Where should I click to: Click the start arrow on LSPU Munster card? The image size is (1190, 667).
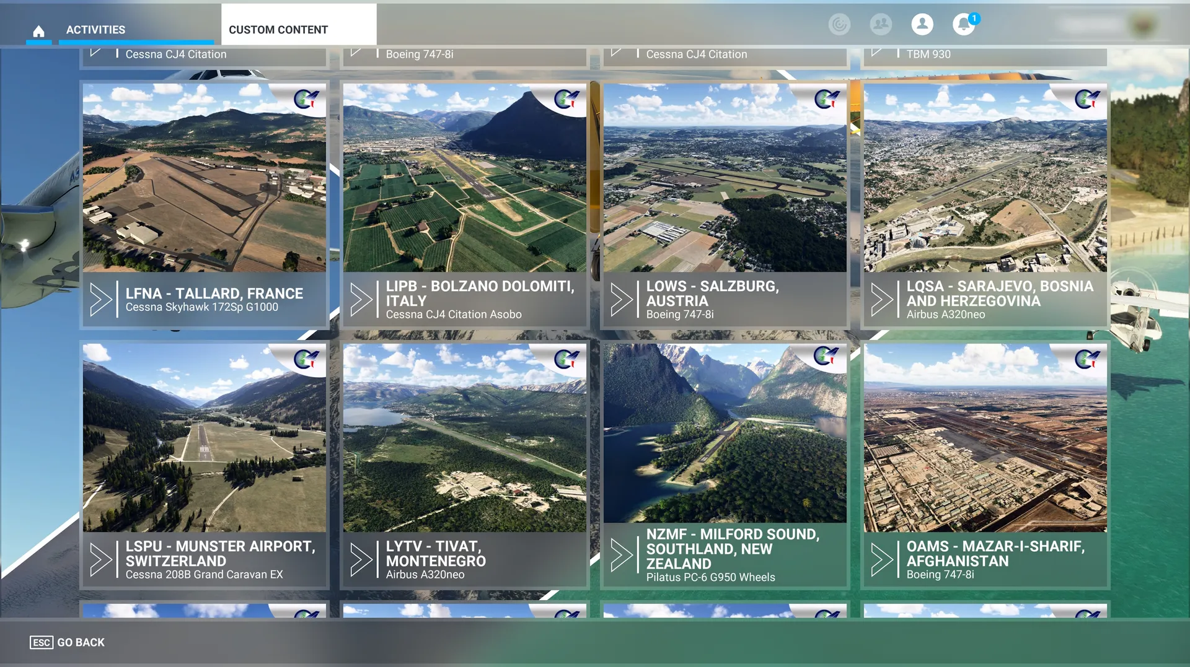[101, 560]
